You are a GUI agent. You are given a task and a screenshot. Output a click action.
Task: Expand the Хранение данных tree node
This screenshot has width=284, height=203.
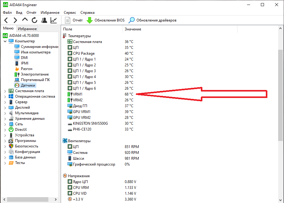(5, 119)
